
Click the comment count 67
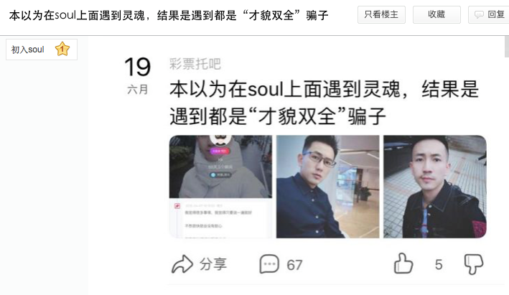point(294,265)
